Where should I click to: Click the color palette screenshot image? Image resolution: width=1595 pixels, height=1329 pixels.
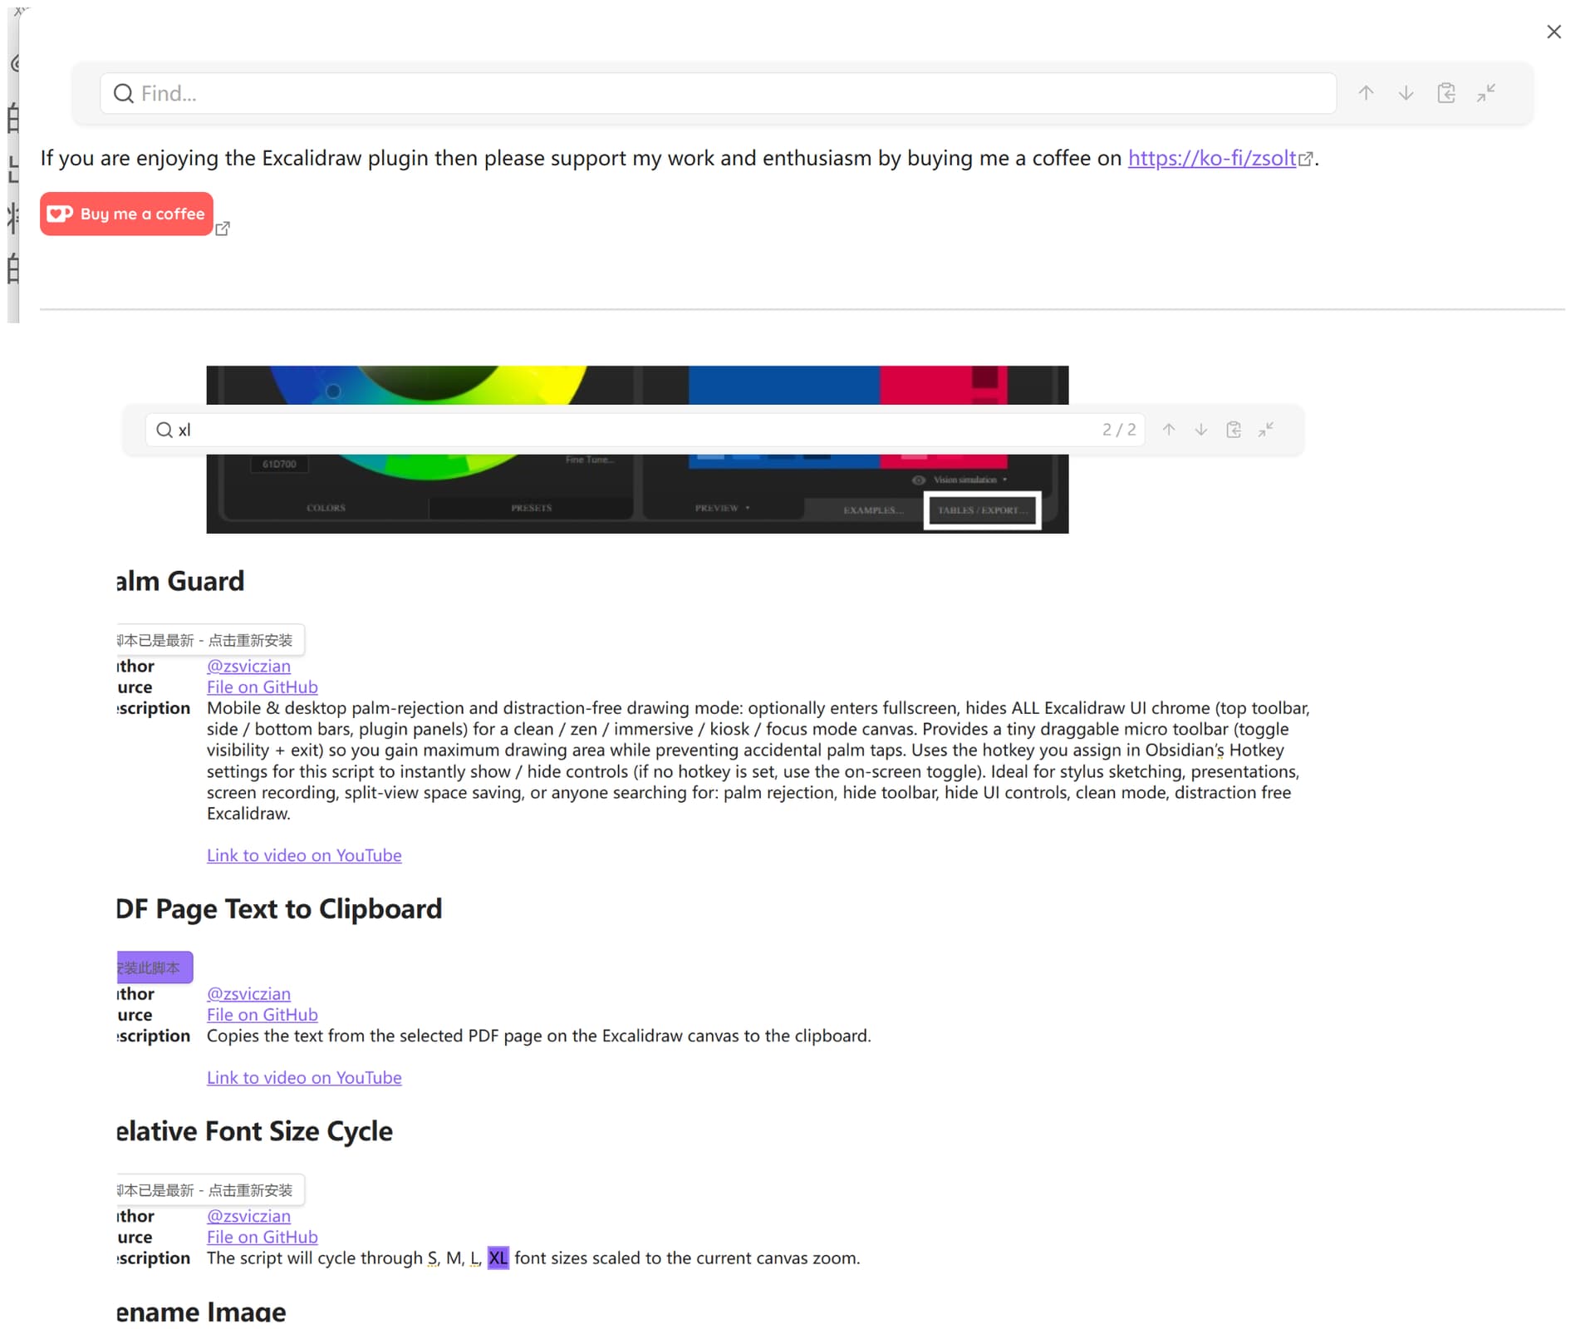point(637,495)
